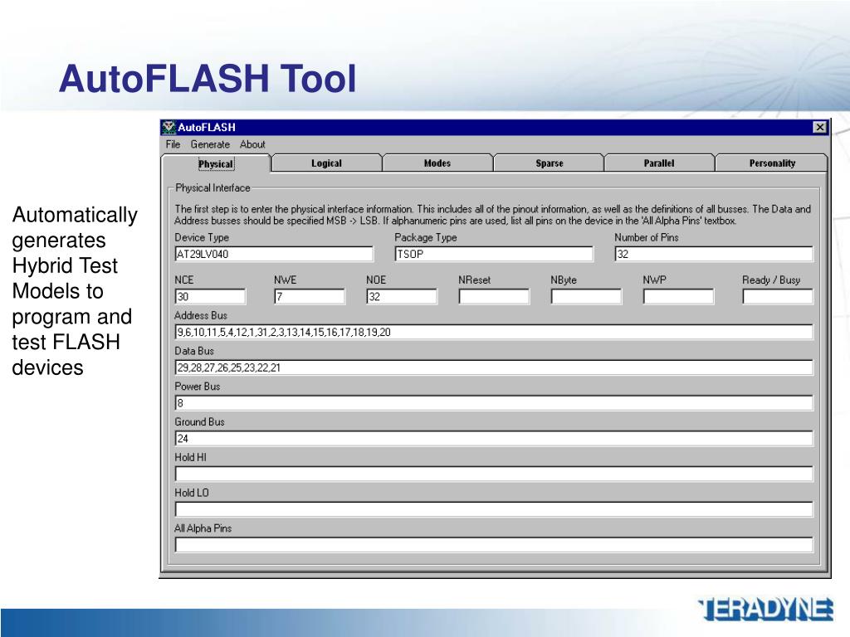Open the File menu

[173, 144]
